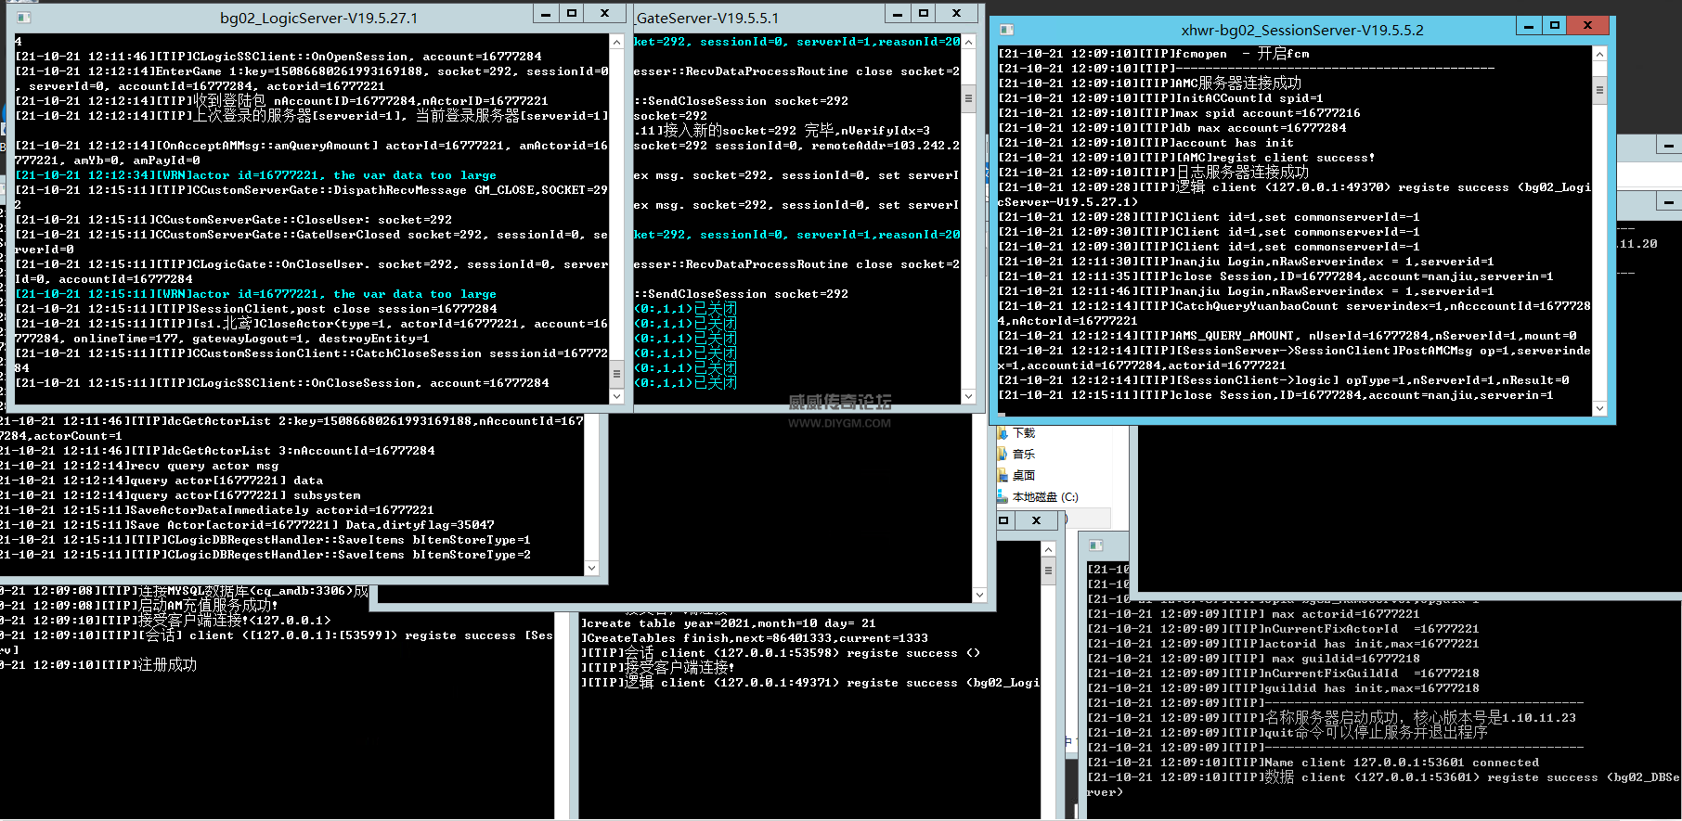This screenshot has height=821, width=1682.
Task: Maximize the bg02_LogicServer window
Action: [x=572, y=14]
